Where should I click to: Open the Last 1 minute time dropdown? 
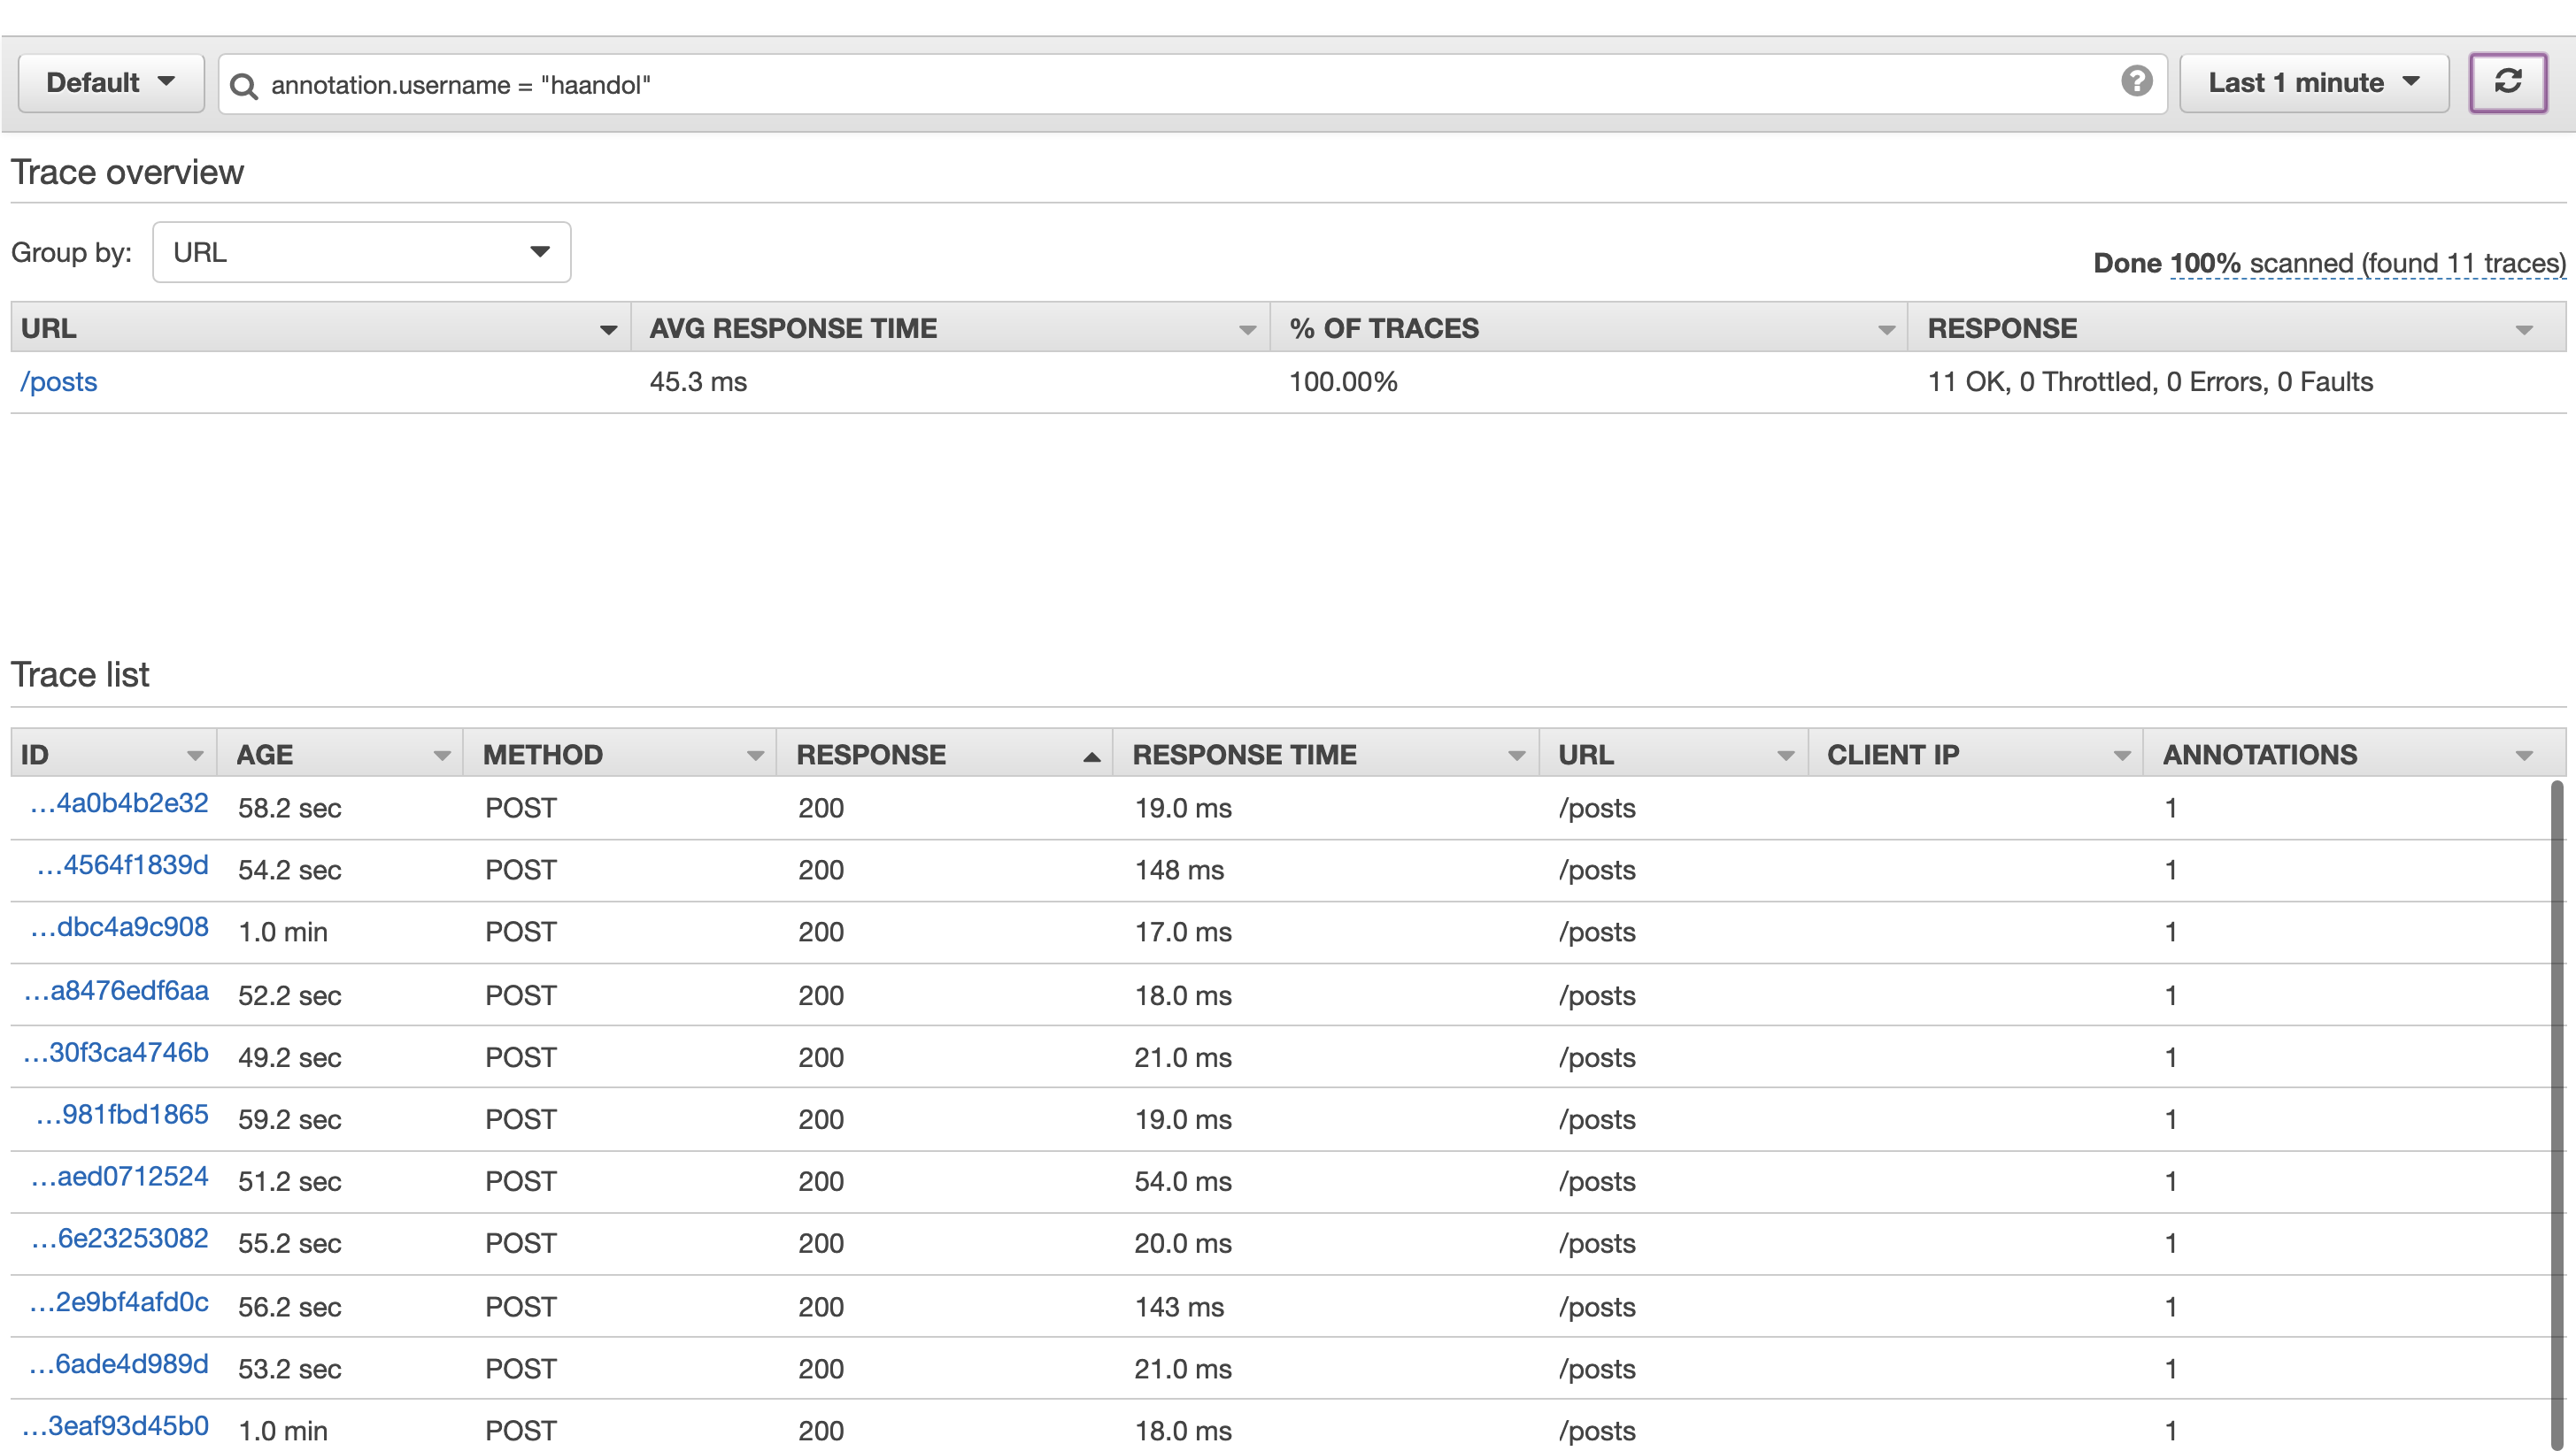click(x=2313, y=83)
